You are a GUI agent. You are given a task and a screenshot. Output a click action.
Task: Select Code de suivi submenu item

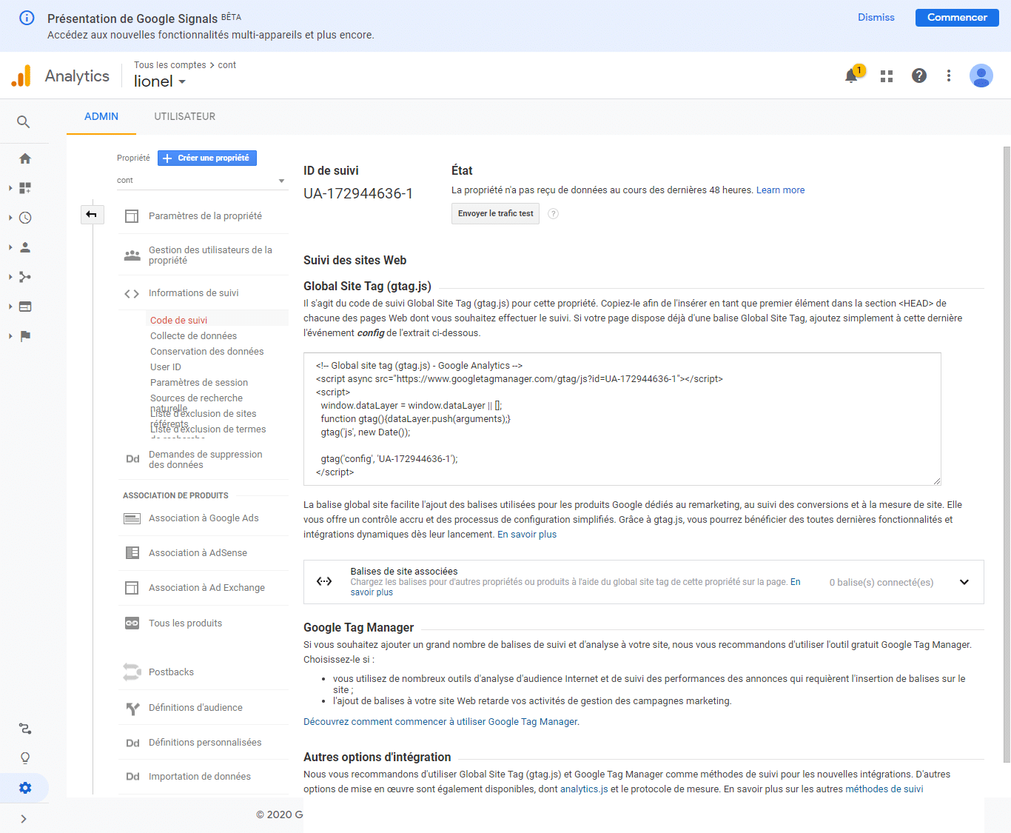[178, 320]
